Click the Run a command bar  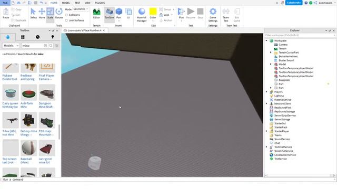pyautogui.click(x=167, y=180)
